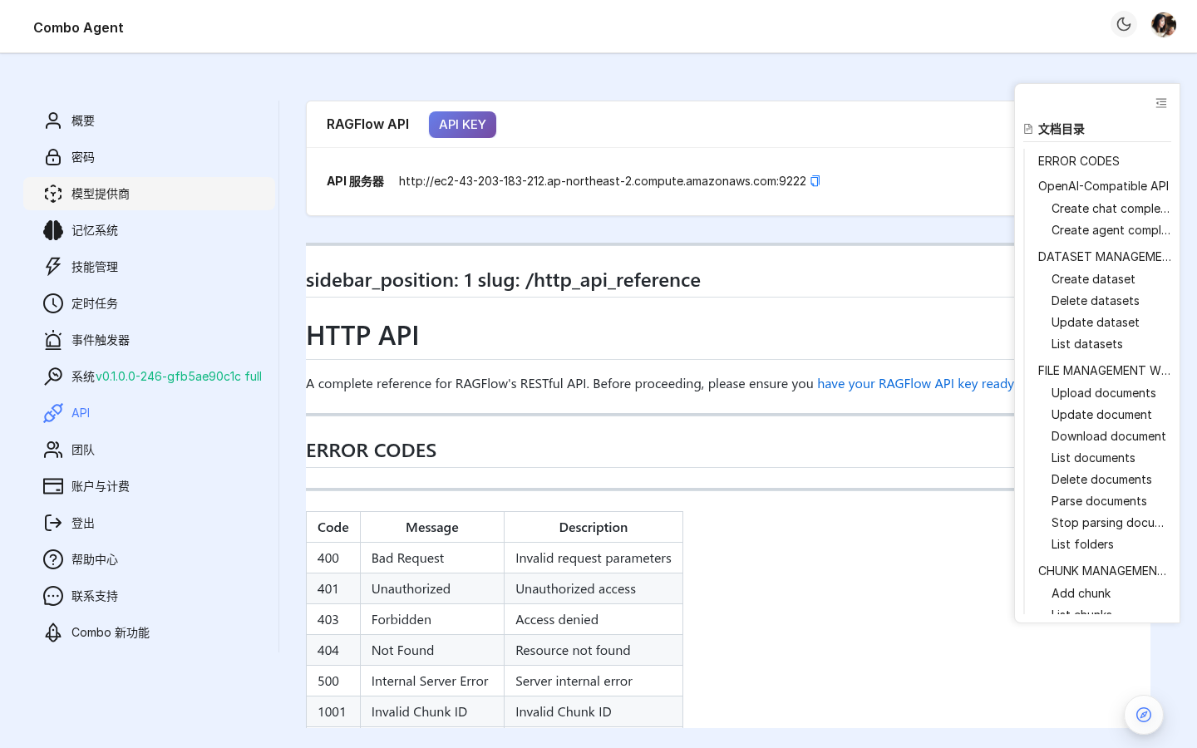Go to Stop parsing documents entry
Viewport: 1197px width, 748px height.
coord(1107,523)
